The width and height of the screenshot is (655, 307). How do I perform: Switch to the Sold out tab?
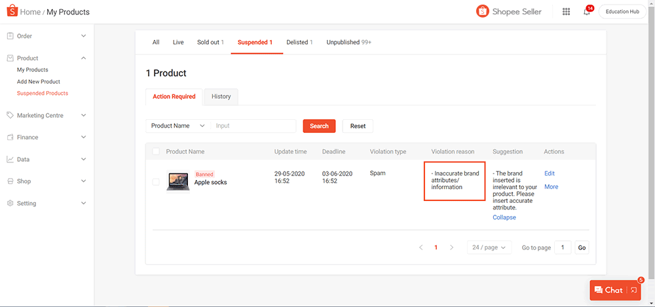tap(210, 42)
